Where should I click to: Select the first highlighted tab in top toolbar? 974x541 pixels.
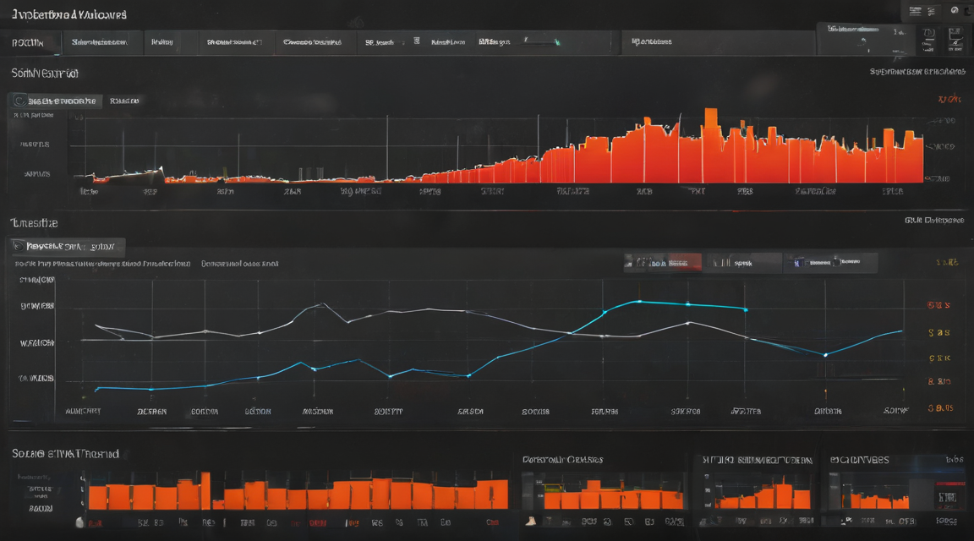click(x=29, y=43)
